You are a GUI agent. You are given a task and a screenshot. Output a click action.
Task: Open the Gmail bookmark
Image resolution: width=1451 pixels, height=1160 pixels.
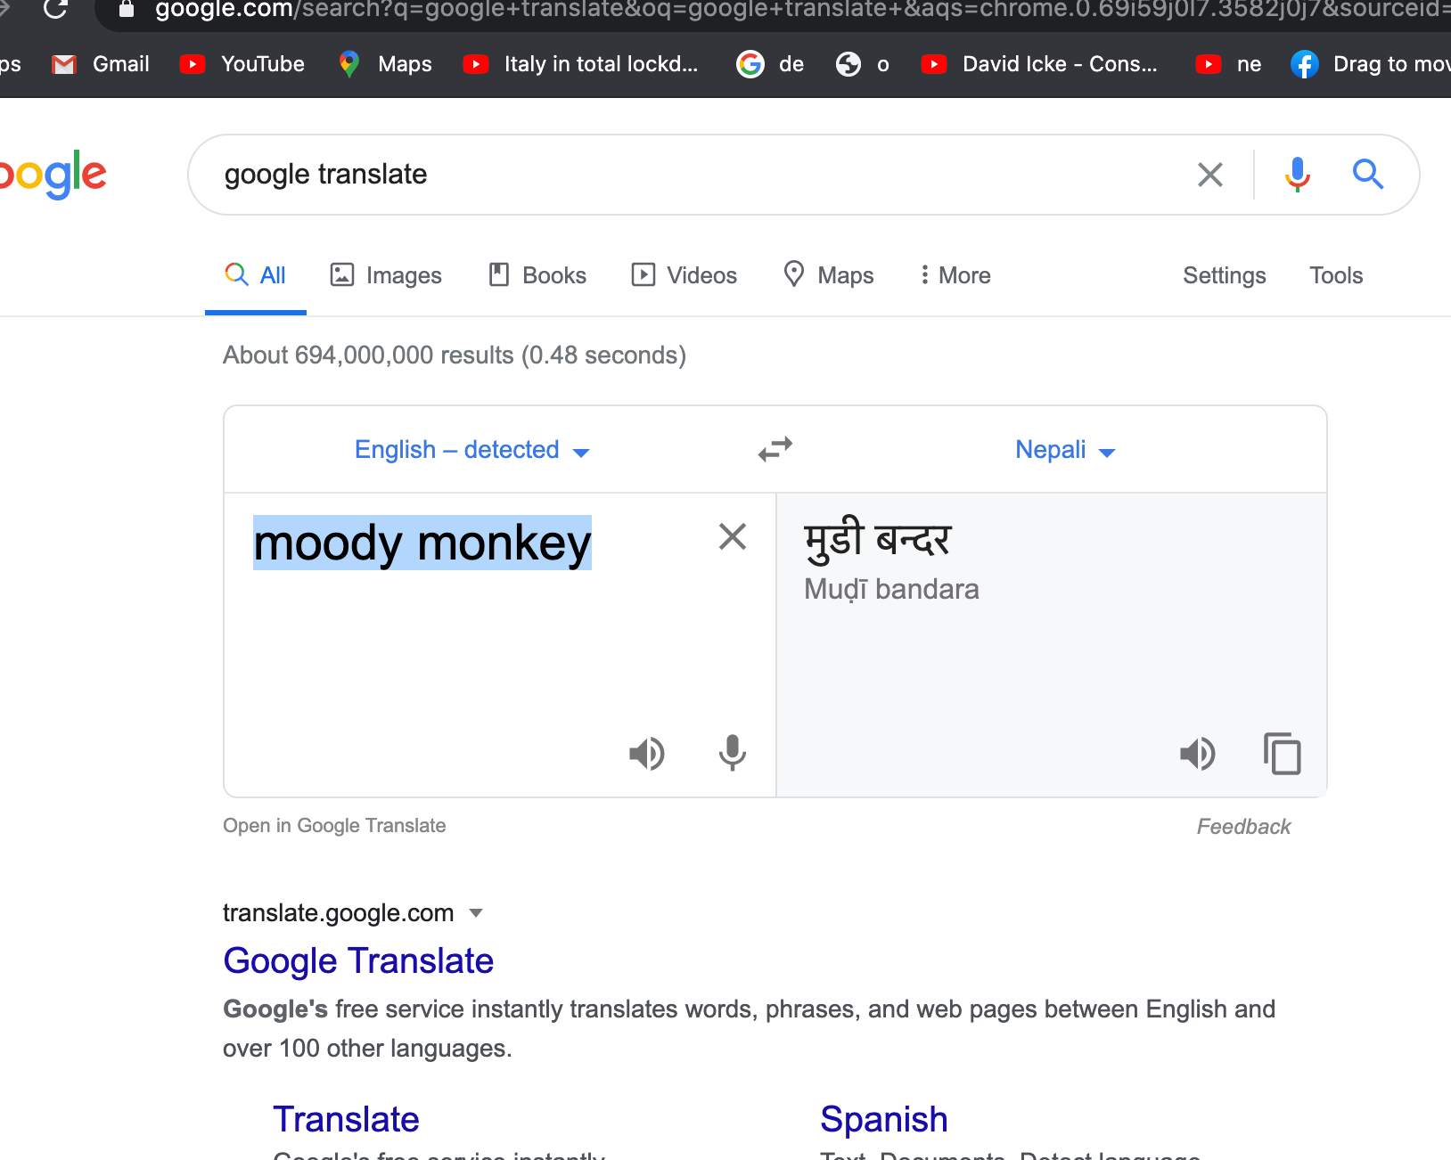tap(101, 64)
